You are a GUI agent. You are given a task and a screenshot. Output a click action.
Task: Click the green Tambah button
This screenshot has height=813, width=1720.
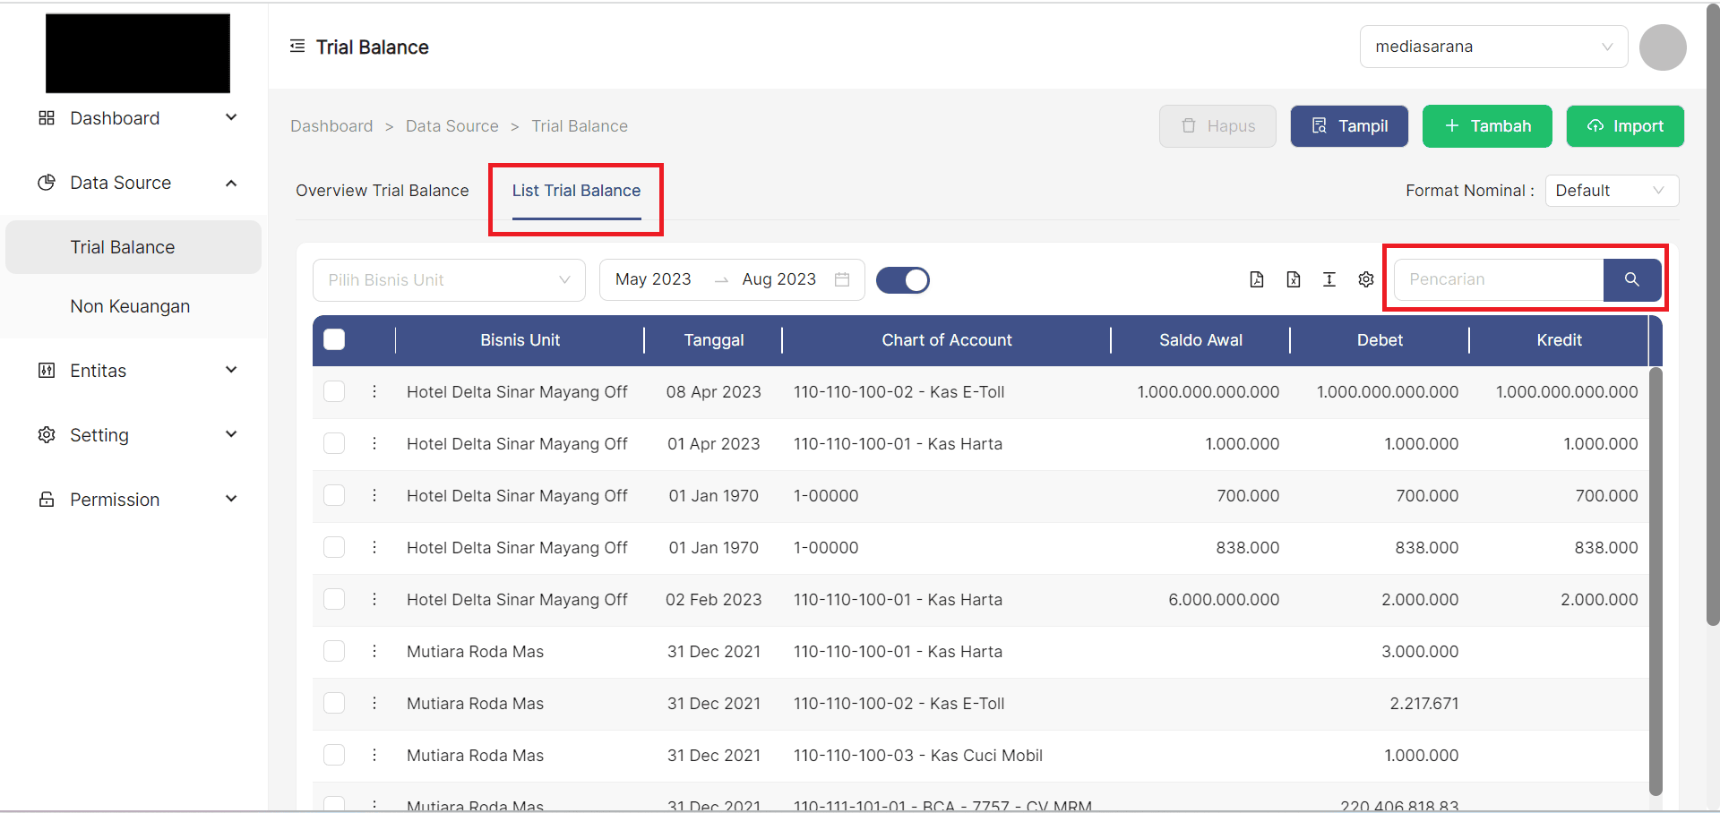[1487, 126]
